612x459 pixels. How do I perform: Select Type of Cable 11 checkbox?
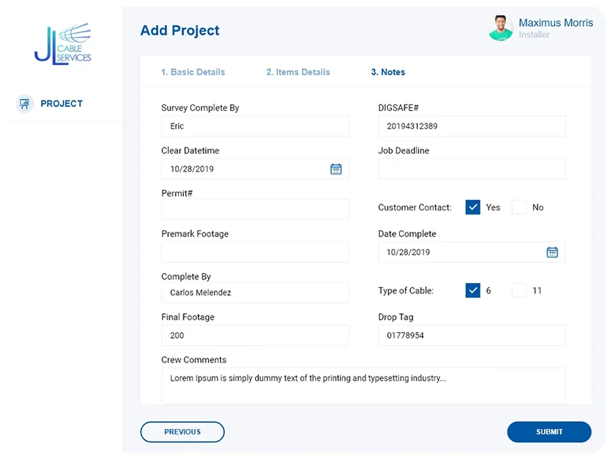point(519,290)
